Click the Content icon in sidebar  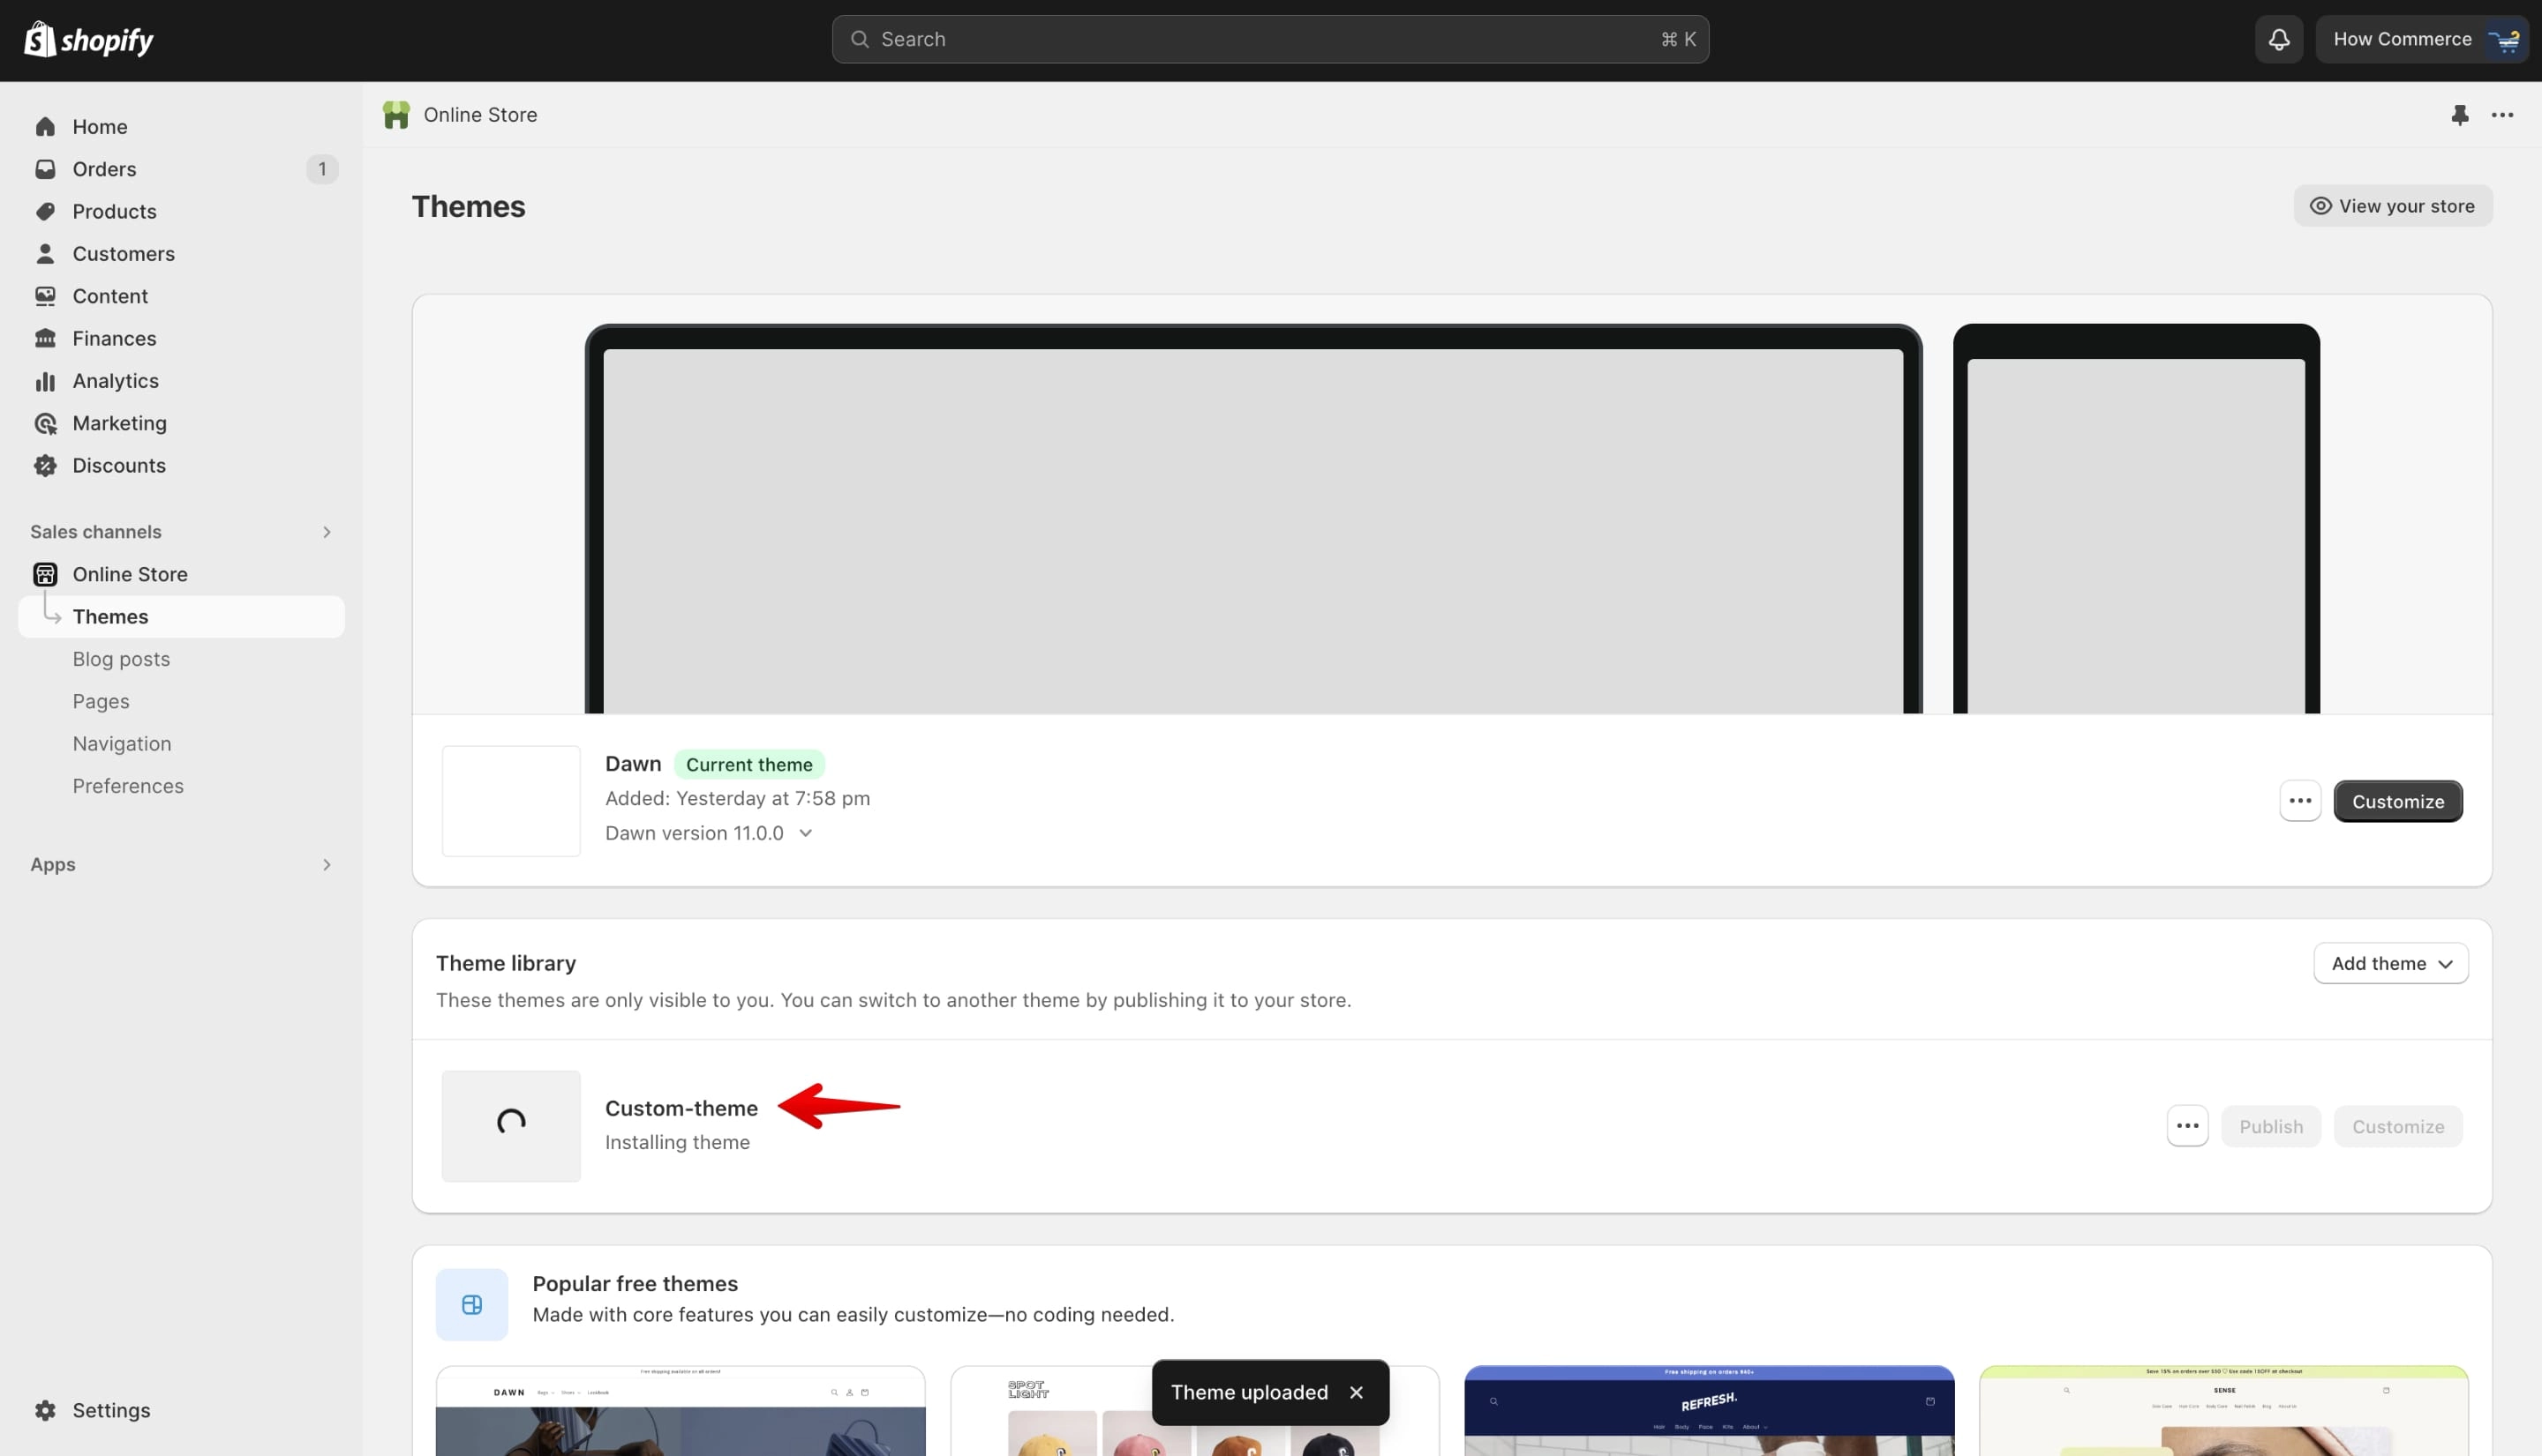45,296
